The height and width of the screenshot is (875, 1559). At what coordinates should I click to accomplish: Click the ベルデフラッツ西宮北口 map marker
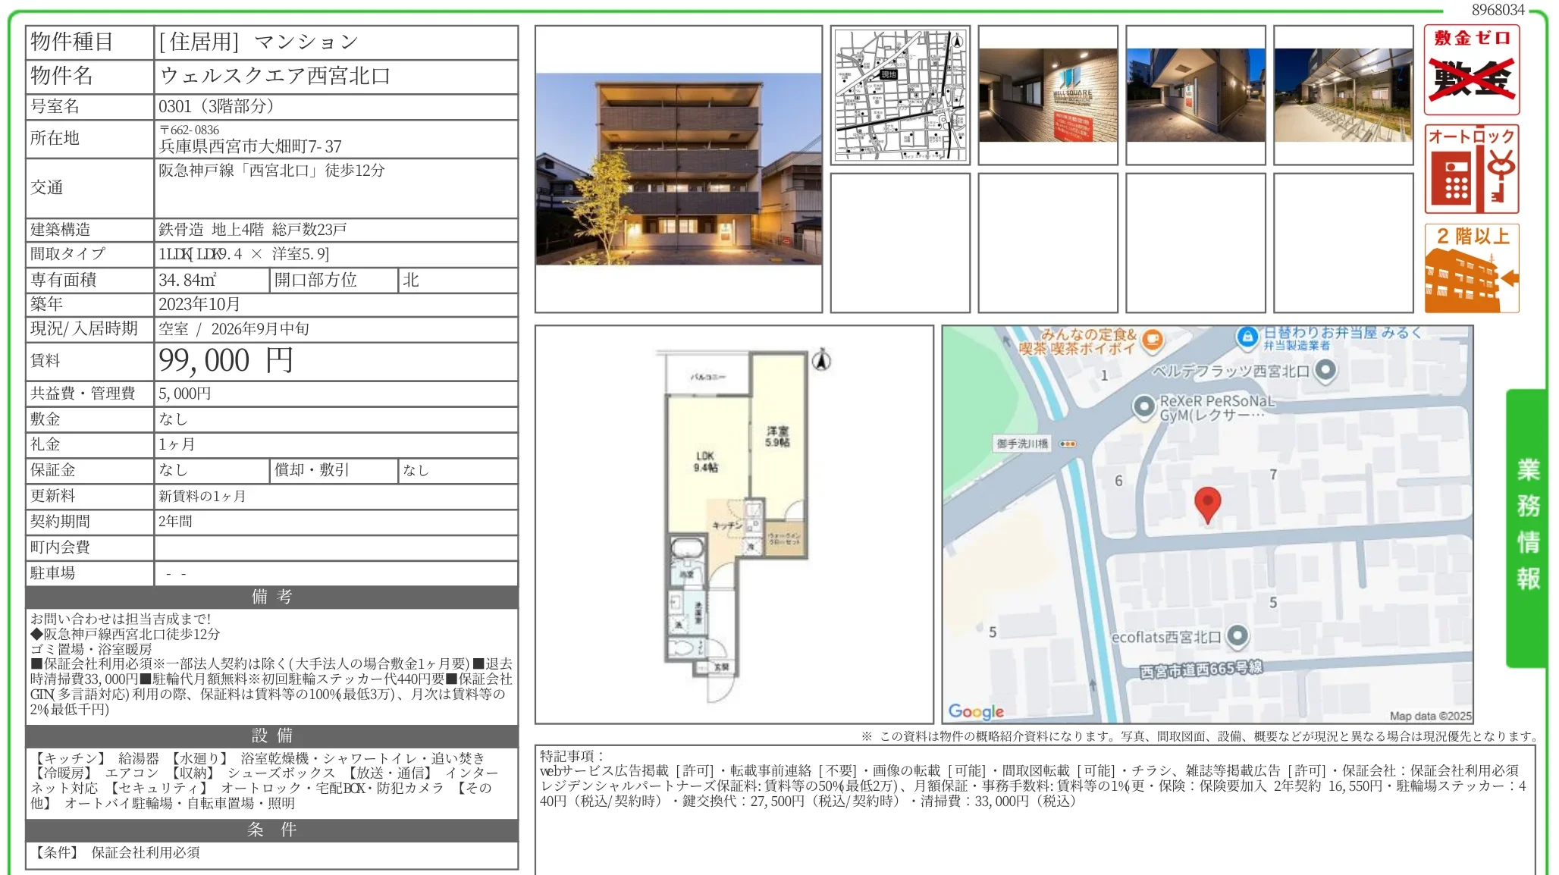pyautogui.click(x=1325, y=370)
